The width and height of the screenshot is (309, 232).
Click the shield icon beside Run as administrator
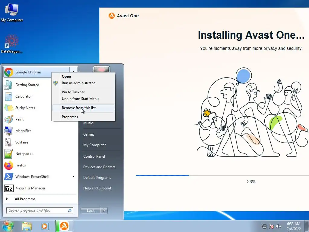[x=56, y=83]
